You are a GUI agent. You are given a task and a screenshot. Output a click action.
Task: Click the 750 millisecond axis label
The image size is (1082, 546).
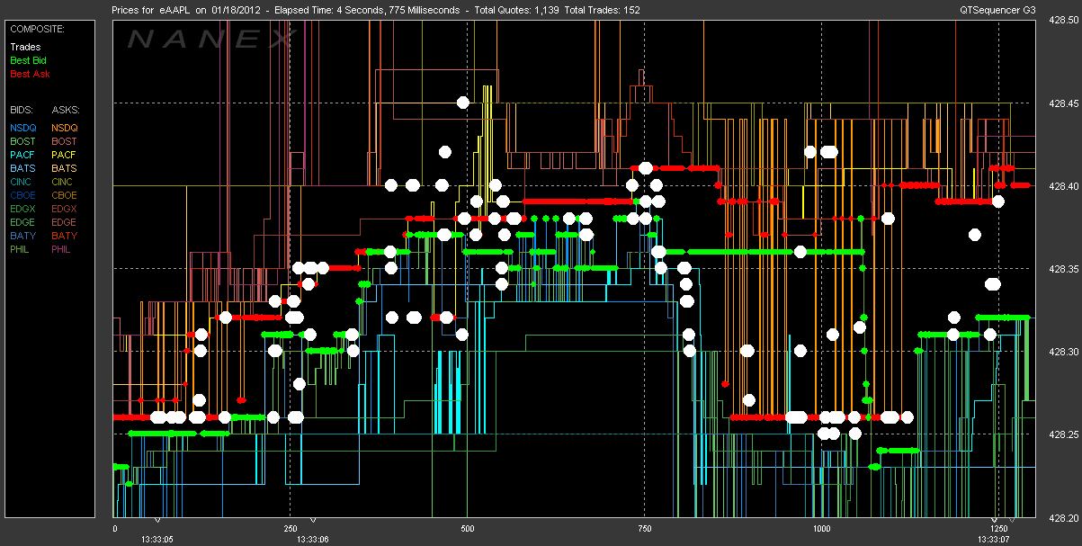point(643,528)
